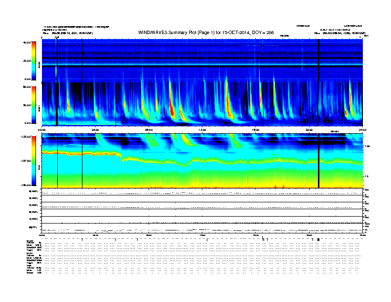Click the 16:00 tick below RAD1 spectrogram
The image size is (391, 302).
point(256,130)
